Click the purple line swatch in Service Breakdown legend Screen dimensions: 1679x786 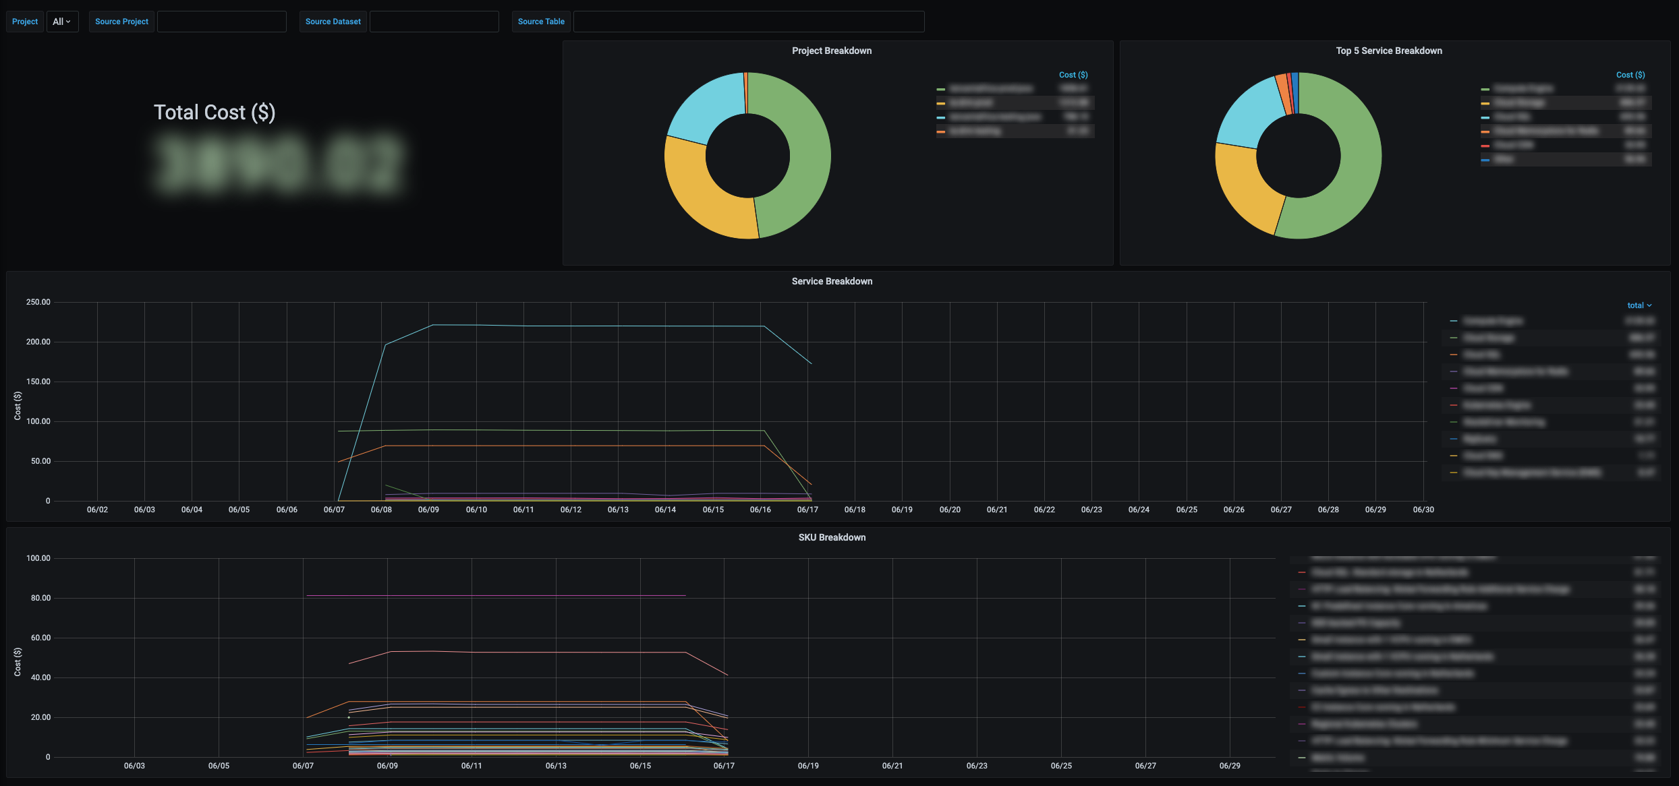(x=1454, y=371)
